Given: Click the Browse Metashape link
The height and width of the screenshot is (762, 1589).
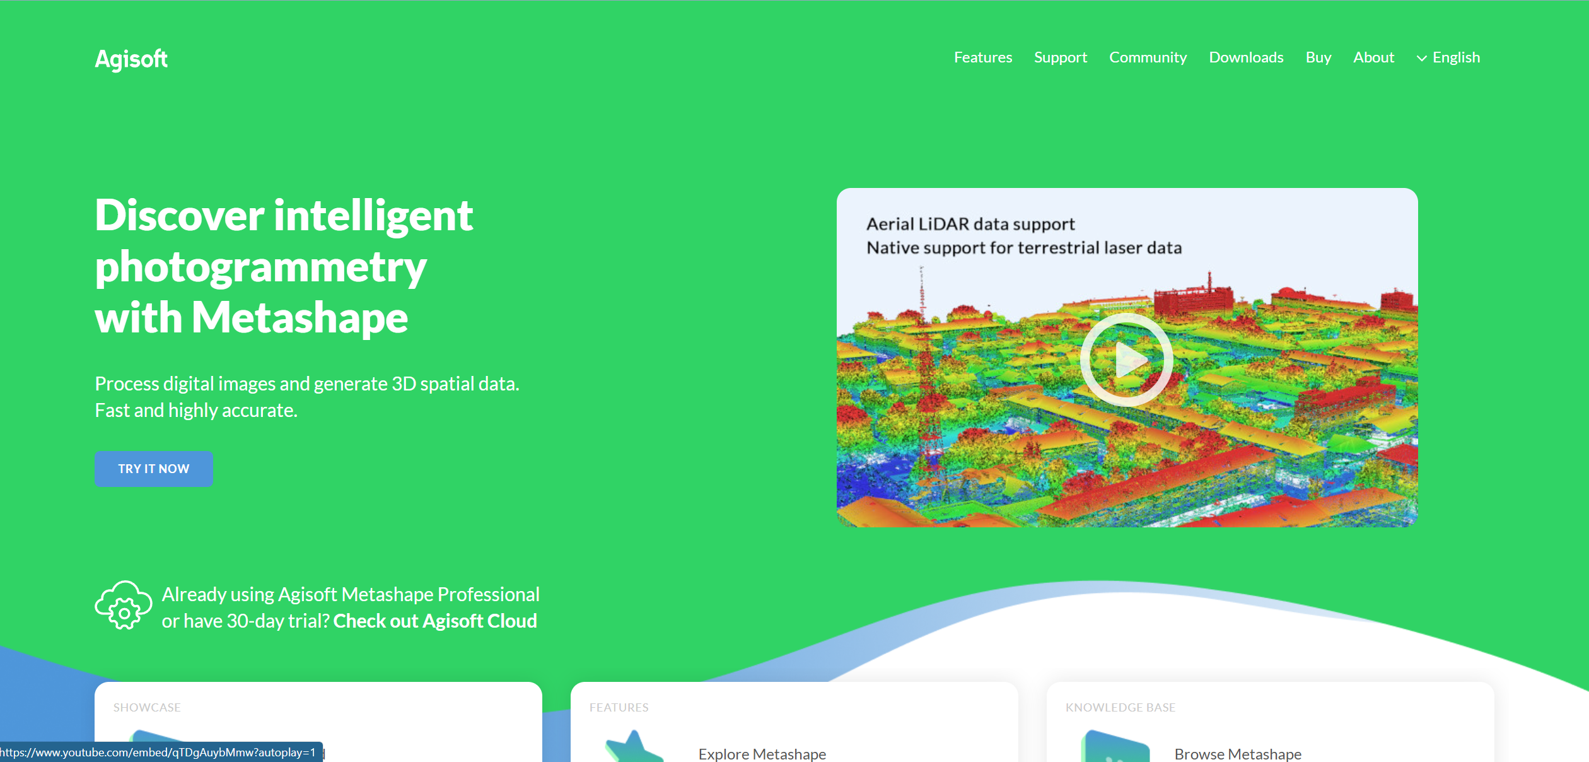Looking at the screenshot, I should 1237,754.
